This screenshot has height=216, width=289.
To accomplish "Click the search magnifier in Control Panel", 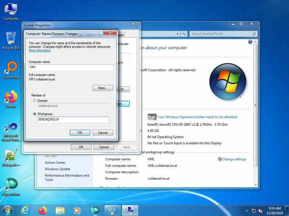I will point(254,34).
